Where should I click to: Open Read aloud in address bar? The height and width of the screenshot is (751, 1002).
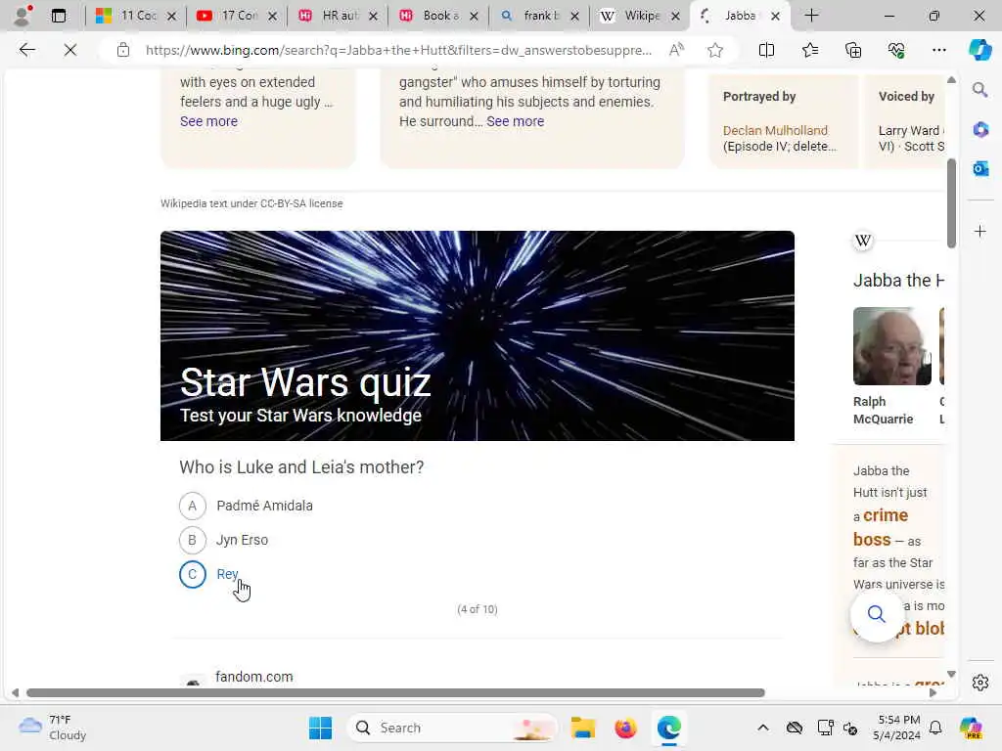tap(676, 50)
